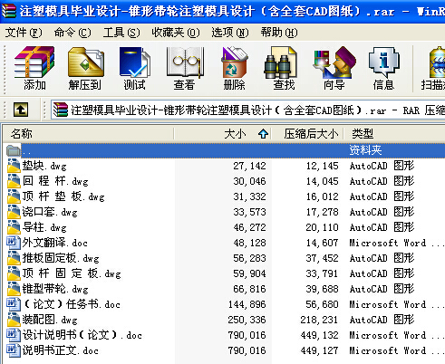
Task: Click the 装配图.dwg file icon
Action: pos(14,320)
